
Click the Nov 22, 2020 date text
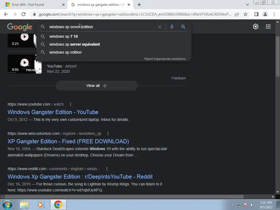tap(59, 71)
